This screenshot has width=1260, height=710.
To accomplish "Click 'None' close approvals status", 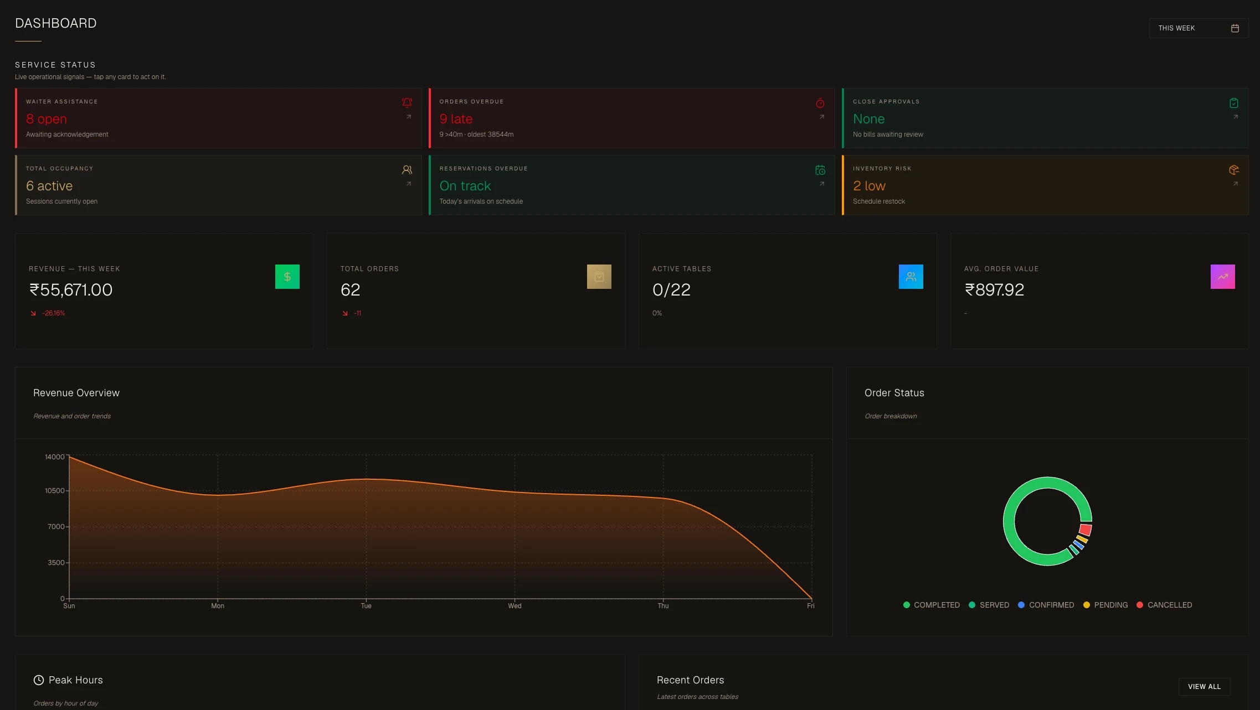I will (868, 119).
